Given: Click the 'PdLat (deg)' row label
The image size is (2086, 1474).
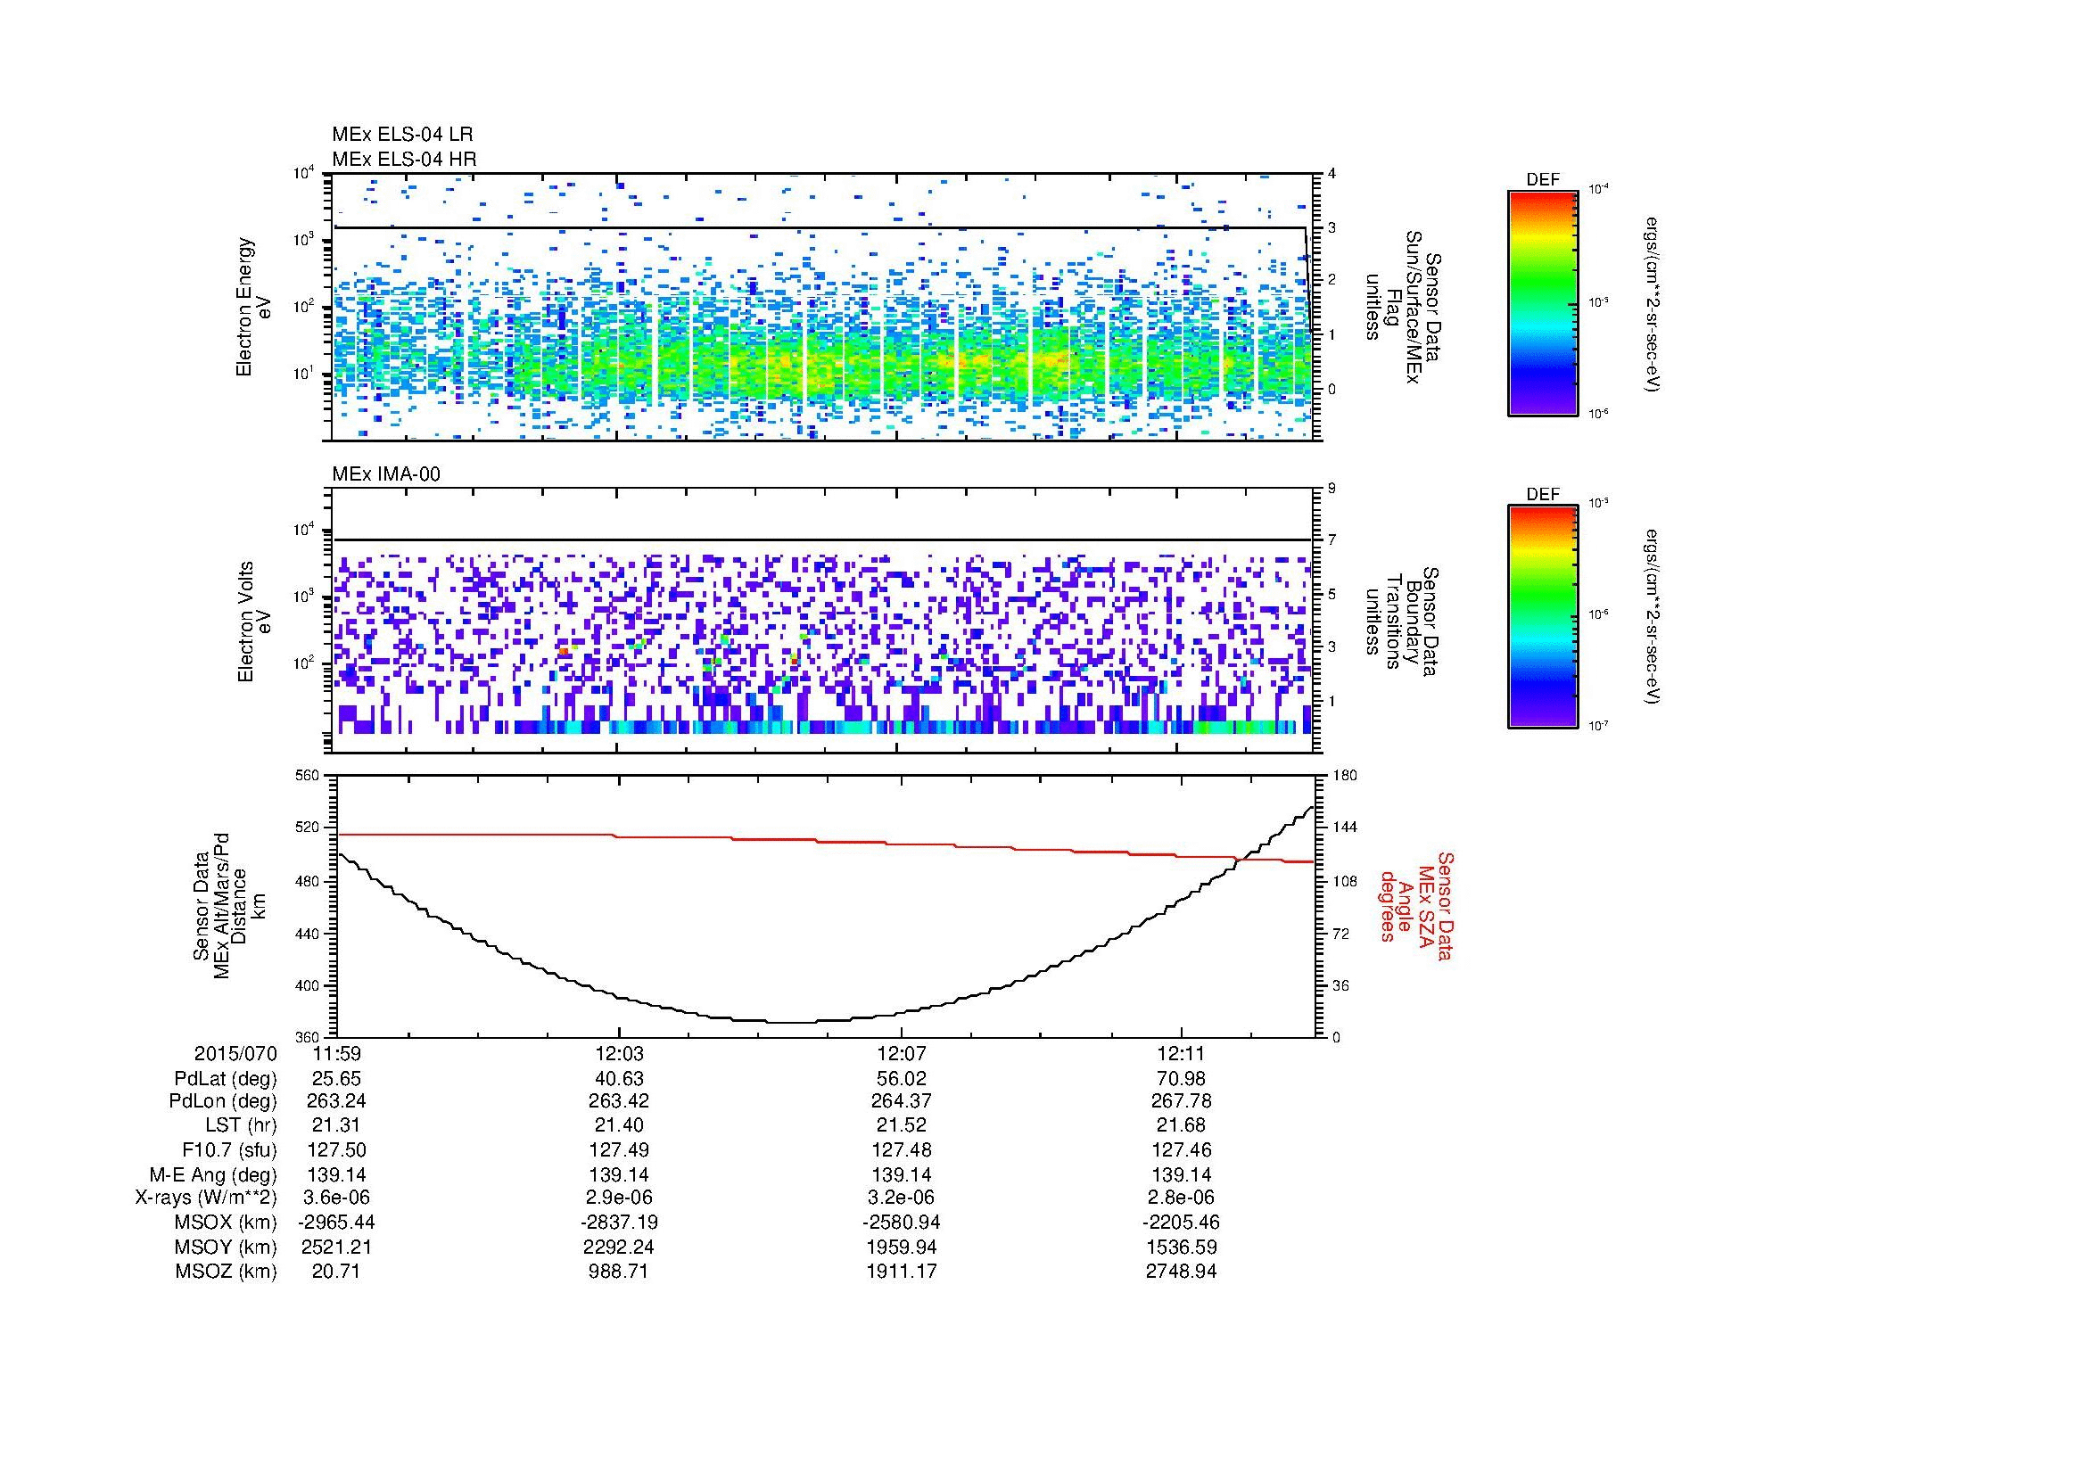Looking at the screenshot, I should pyautogui.click(x=226, y=1078).
